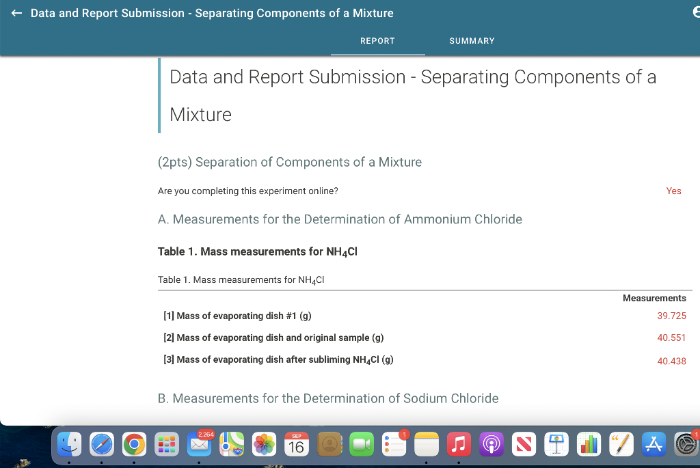
Task: Click the red Yes answer link
Action: click(673, 191)
